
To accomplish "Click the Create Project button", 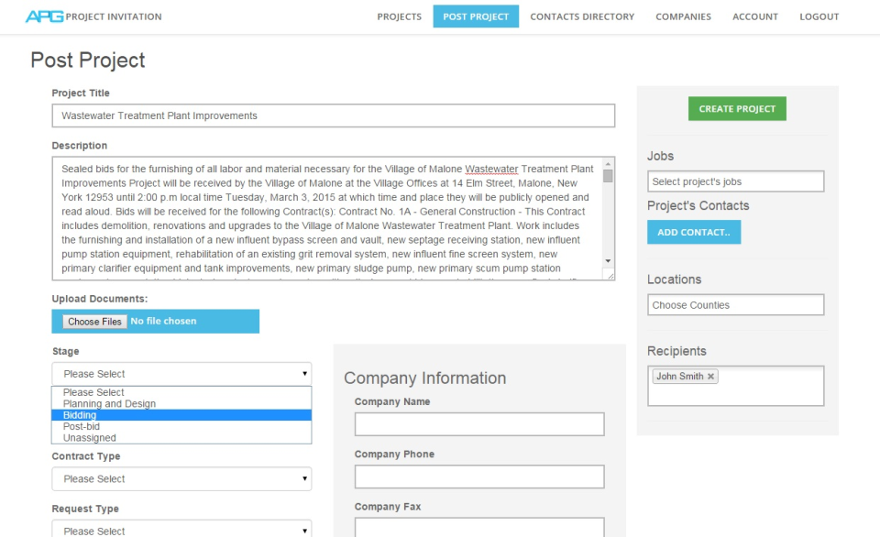I will [x=737, y=109].
